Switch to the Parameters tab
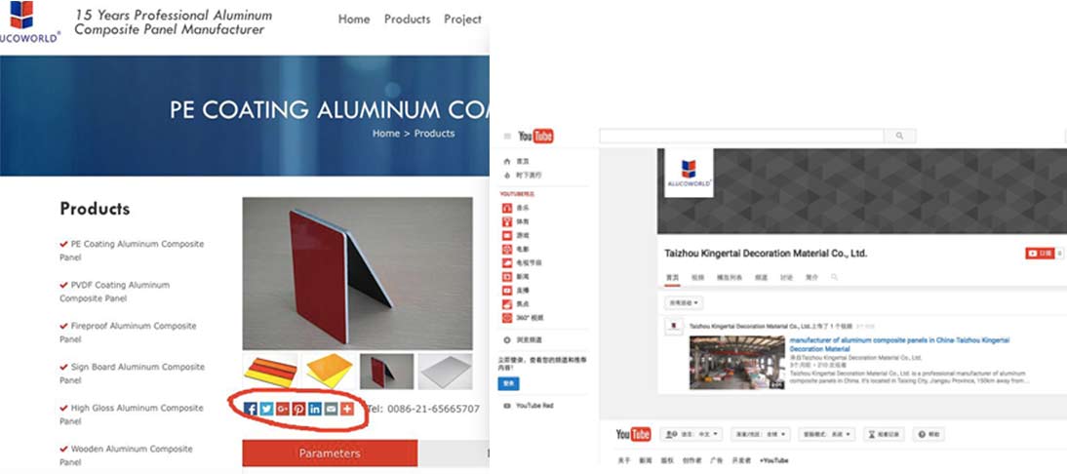This screenshot has height=474, width=1067. coord(330,453)
